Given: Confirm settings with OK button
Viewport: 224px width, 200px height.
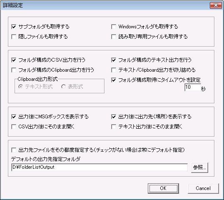Looking at the screenshot, I should tap(163, 188).
